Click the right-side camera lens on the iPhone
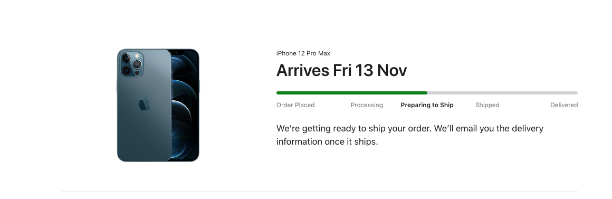 click(137, 64)
